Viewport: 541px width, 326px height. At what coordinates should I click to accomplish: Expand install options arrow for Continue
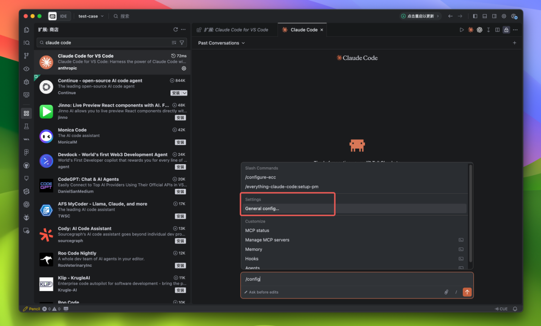[185, 93]
